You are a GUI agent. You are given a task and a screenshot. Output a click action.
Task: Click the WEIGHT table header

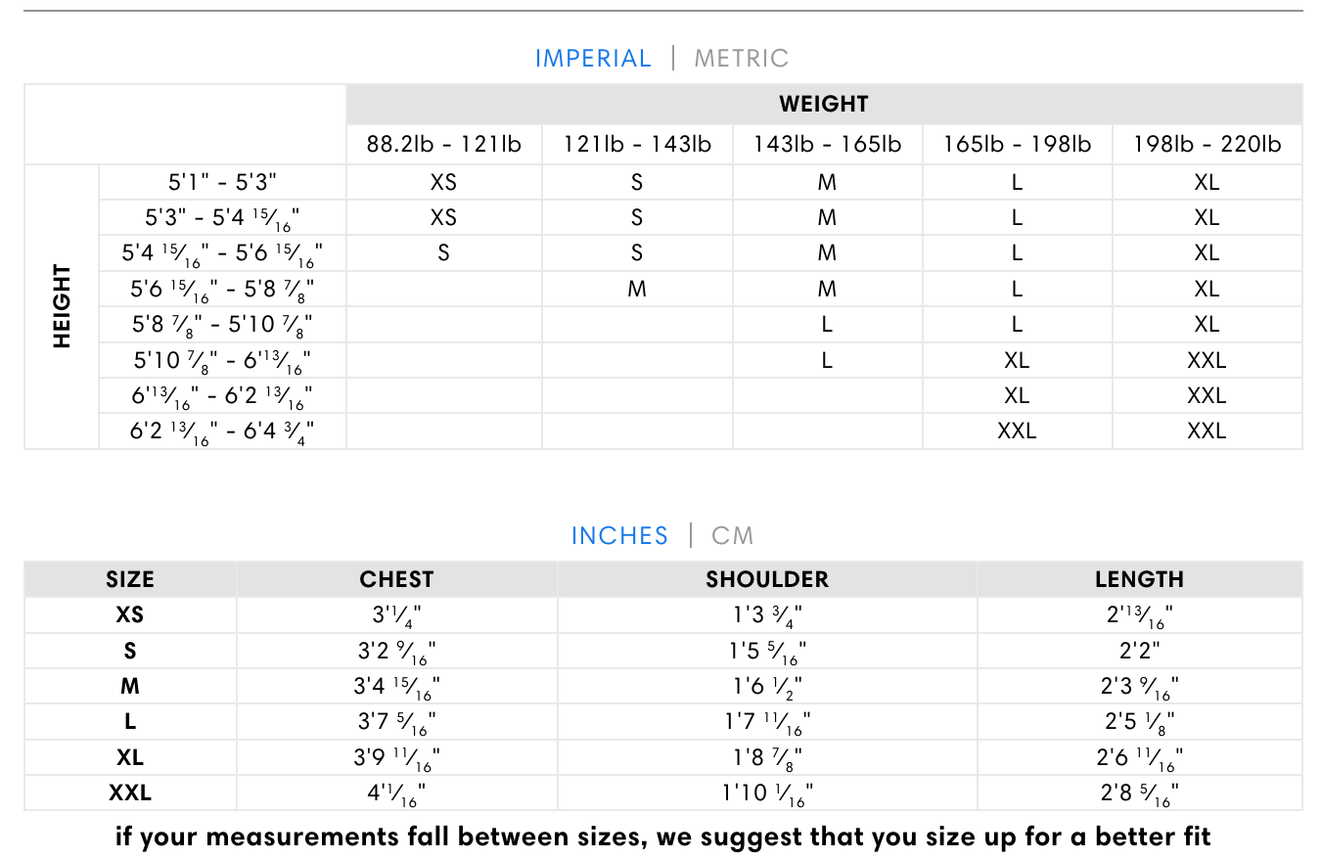[824, 104]
